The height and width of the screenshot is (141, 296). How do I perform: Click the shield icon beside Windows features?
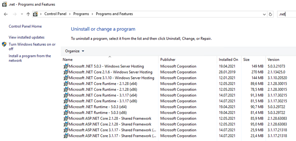(x=4, y=44)
